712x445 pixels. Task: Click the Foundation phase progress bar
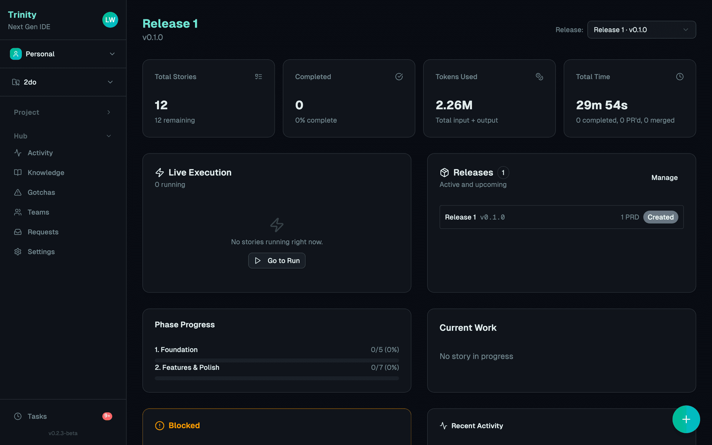277,360
